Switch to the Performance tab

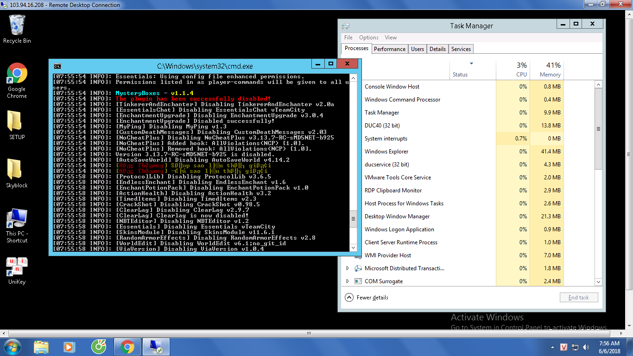[x=389, y=49]
